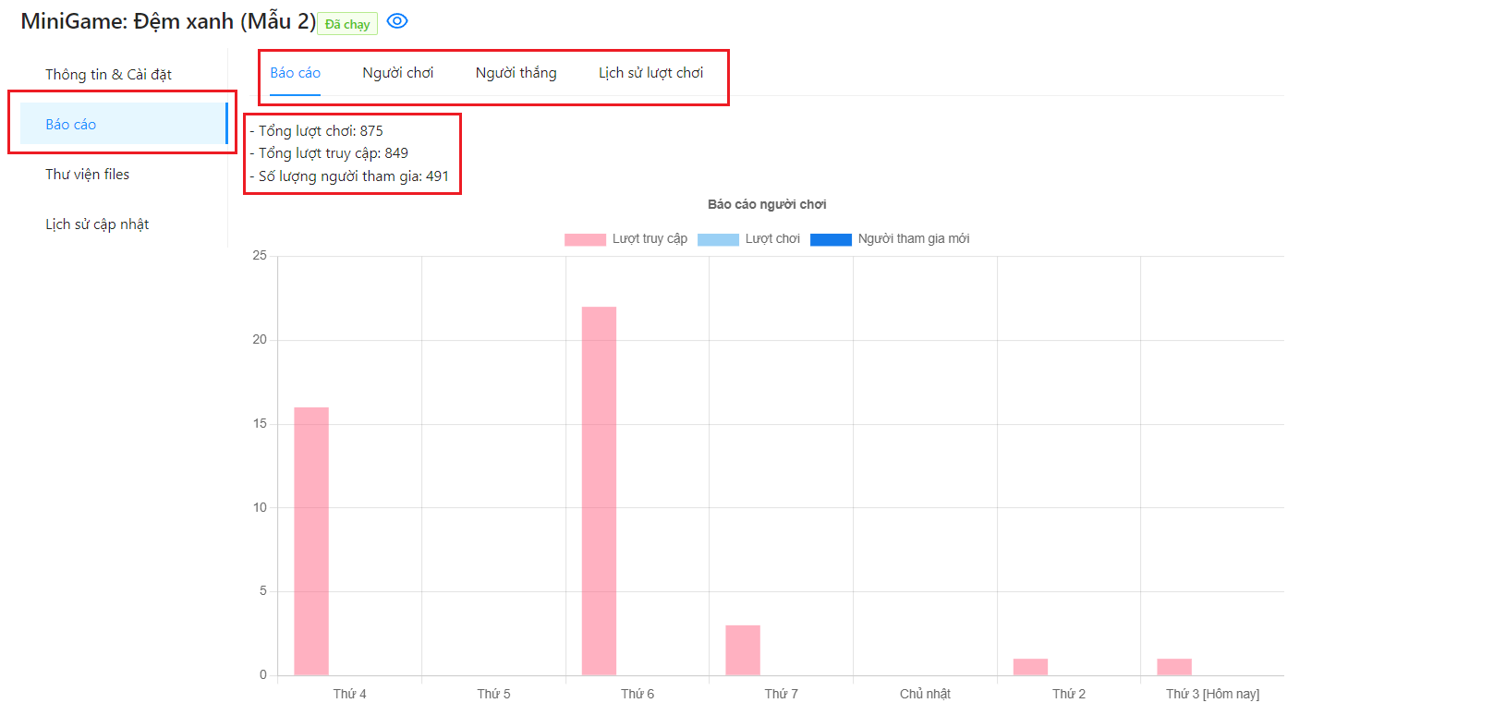Viewport: 1506px width, 715px height.
Task: Click the 'MiniGame: Đệm xanh (Mẫu 2)' title
Action: coord(168,21)
